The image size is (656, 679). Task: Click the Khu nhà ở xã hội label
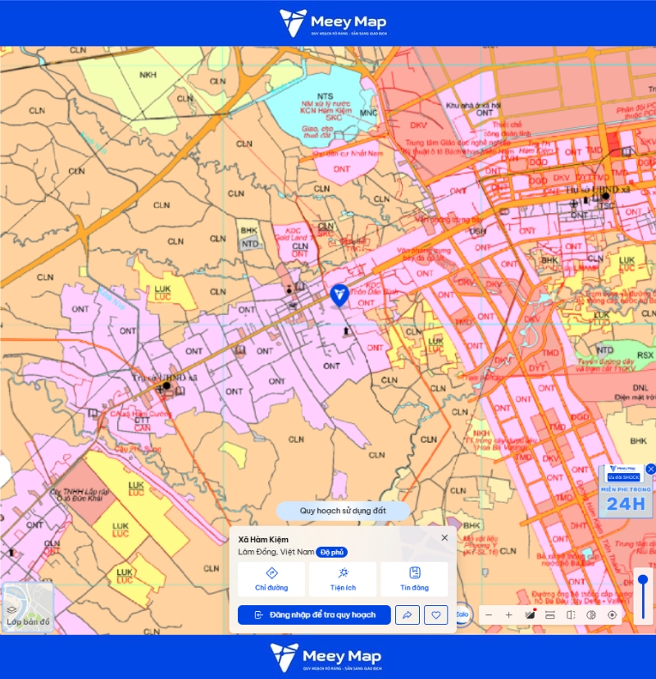click(473, 106)
